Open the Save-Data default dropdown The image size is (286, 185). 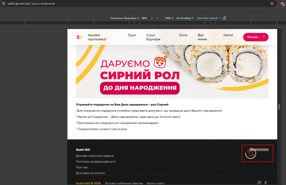tap(208, 18)
